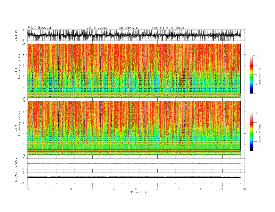Screen dimensions: 275x212
Task: Click time axis tick label "2"
Action: [71, 189]
